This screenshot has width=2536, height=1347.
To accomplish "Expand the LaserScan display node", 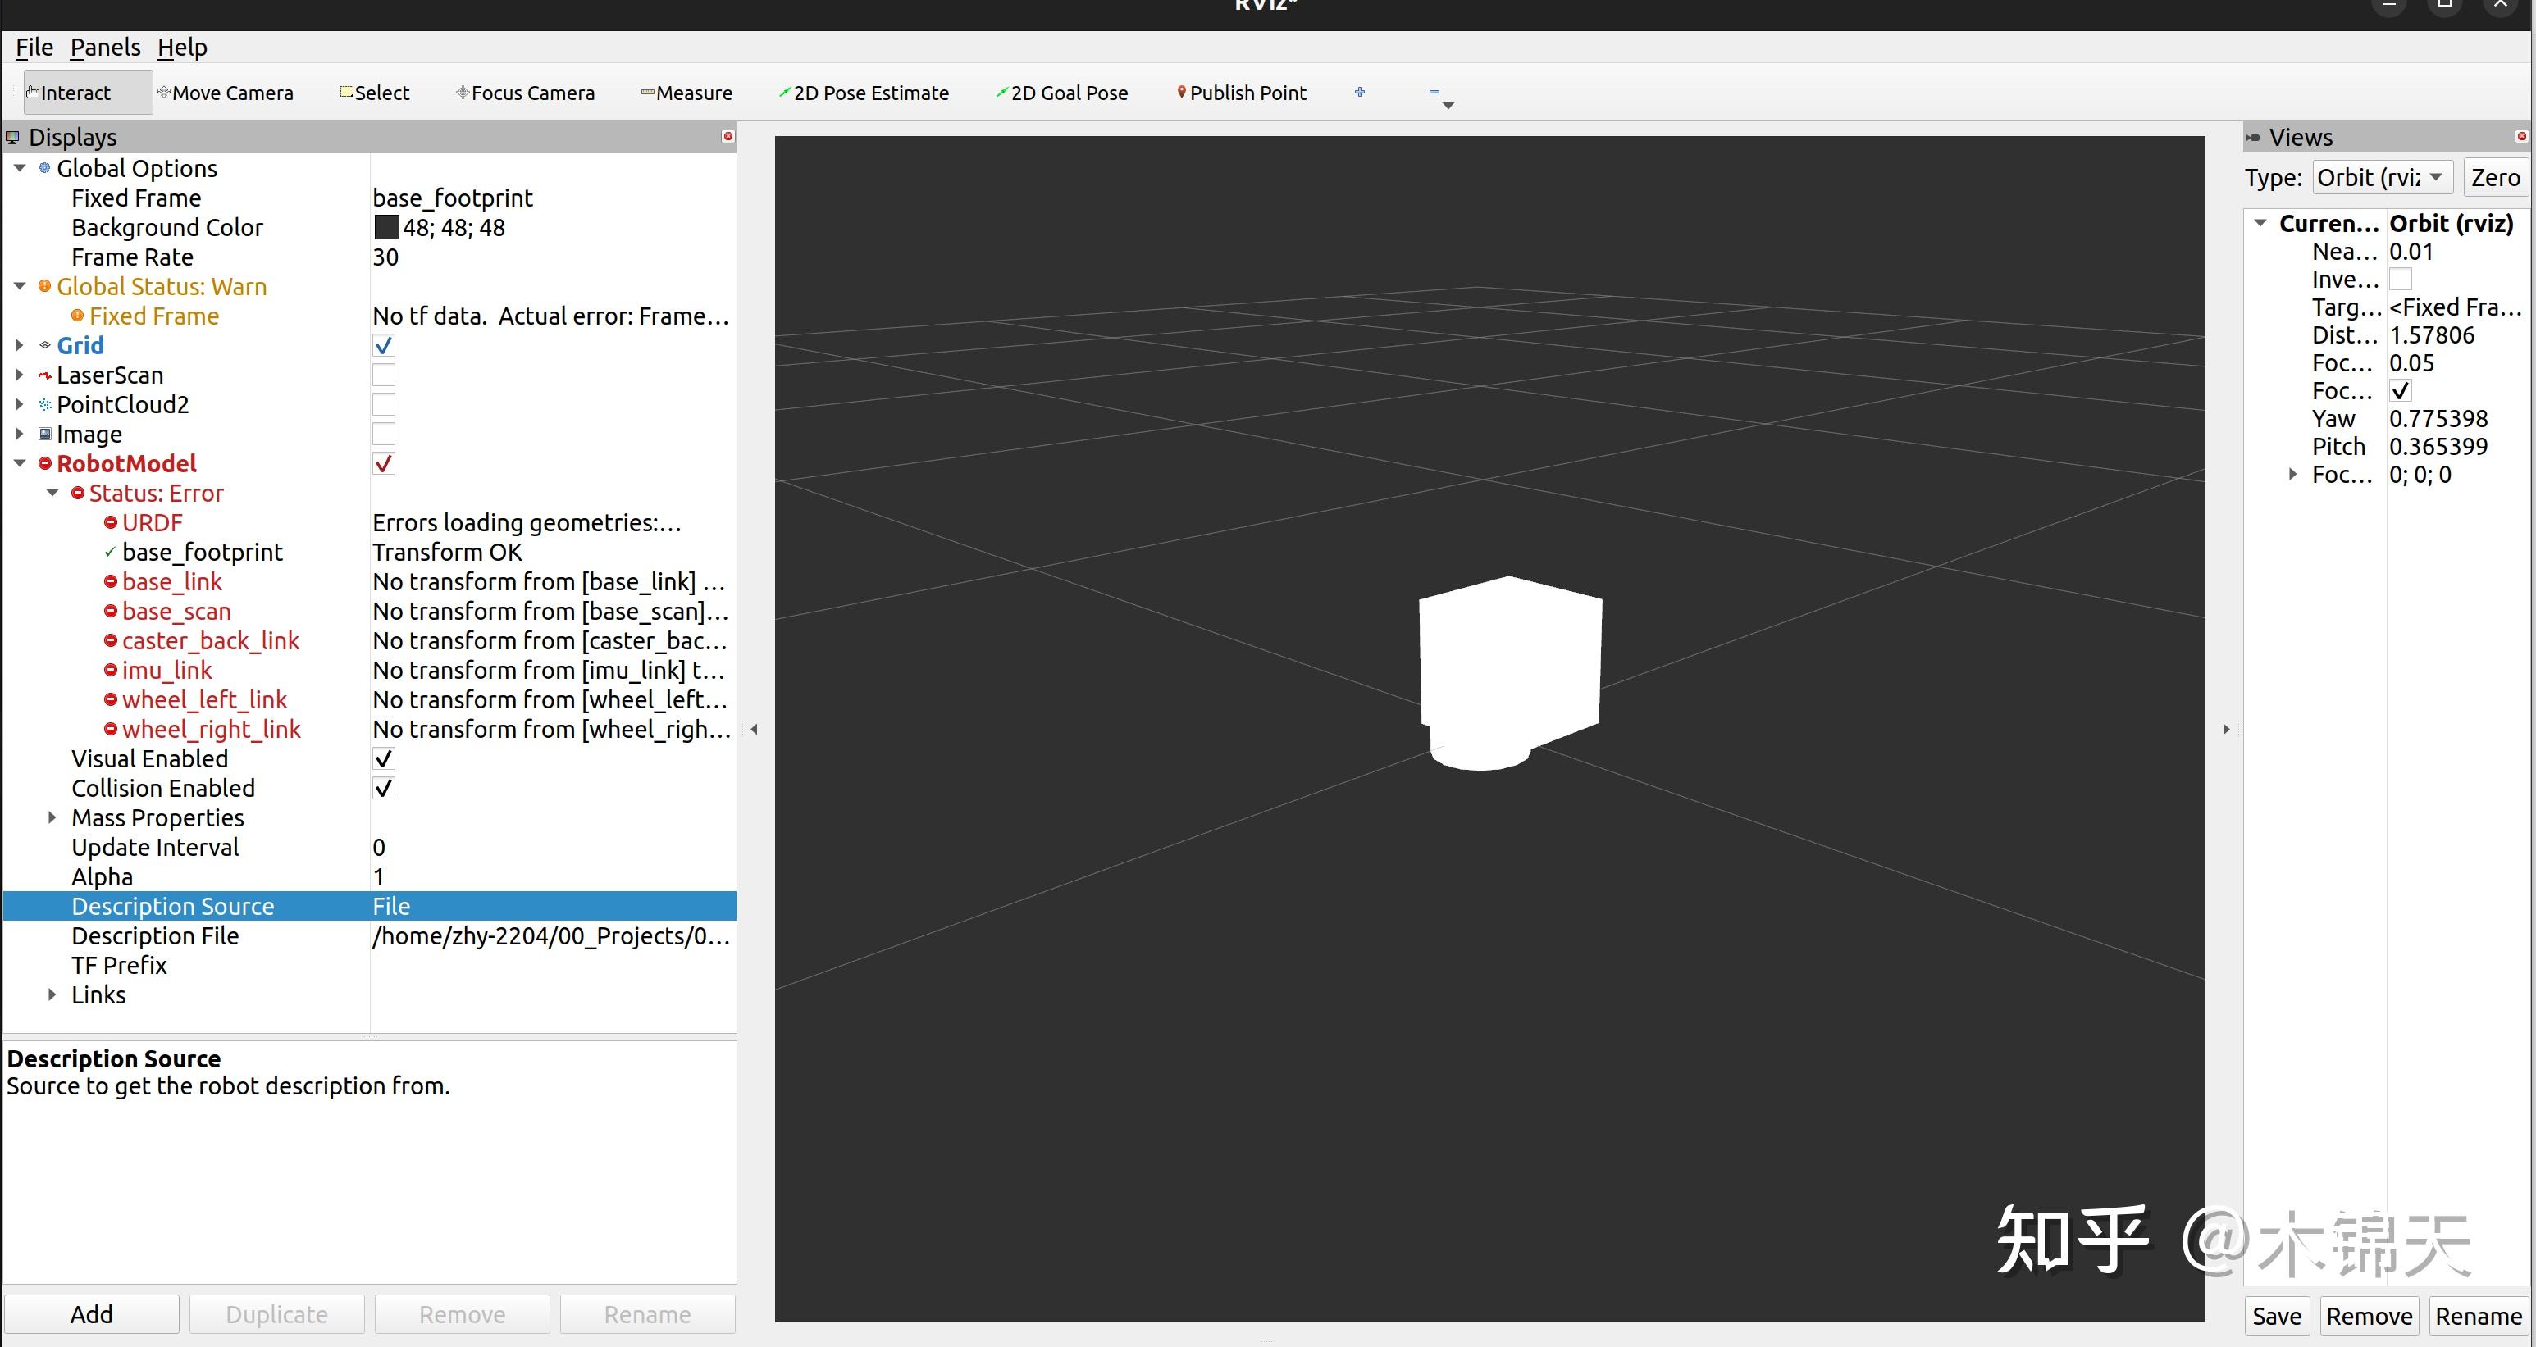I will click(20, 375).
